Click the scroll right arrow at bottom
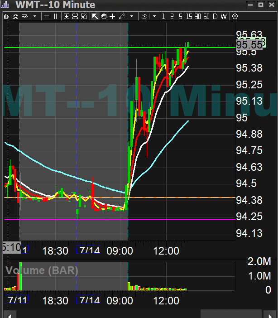This screenshot has height=318, width=278. pyautogui.click(x=270, y=315)
